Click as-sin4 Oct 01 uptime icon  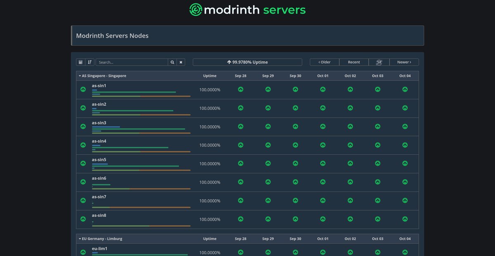pyautogui.click(x=323, y=145)
